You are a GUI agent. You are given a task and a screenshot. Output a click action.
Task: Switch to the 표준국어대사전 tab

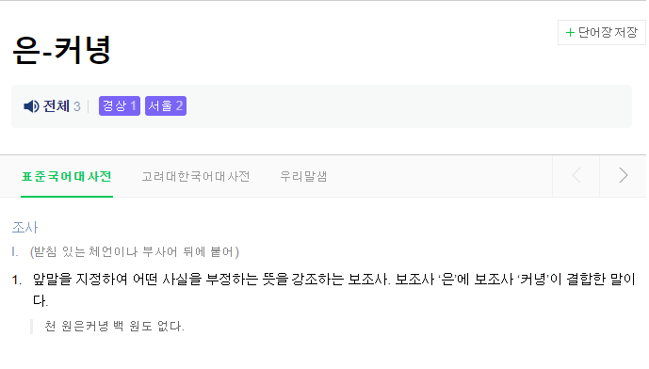pyautogui.click(x=67, y=177)
